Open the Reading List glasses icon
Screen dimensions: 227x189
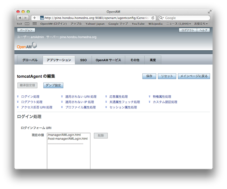click(20, 24)
